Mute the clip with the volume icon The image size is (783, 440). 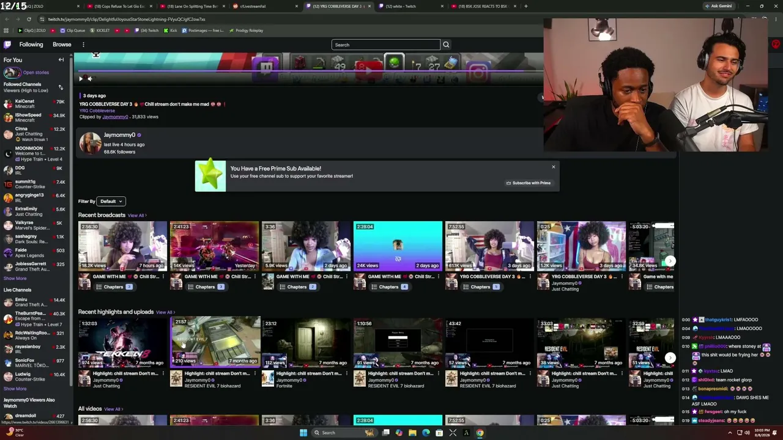[90, 78]
